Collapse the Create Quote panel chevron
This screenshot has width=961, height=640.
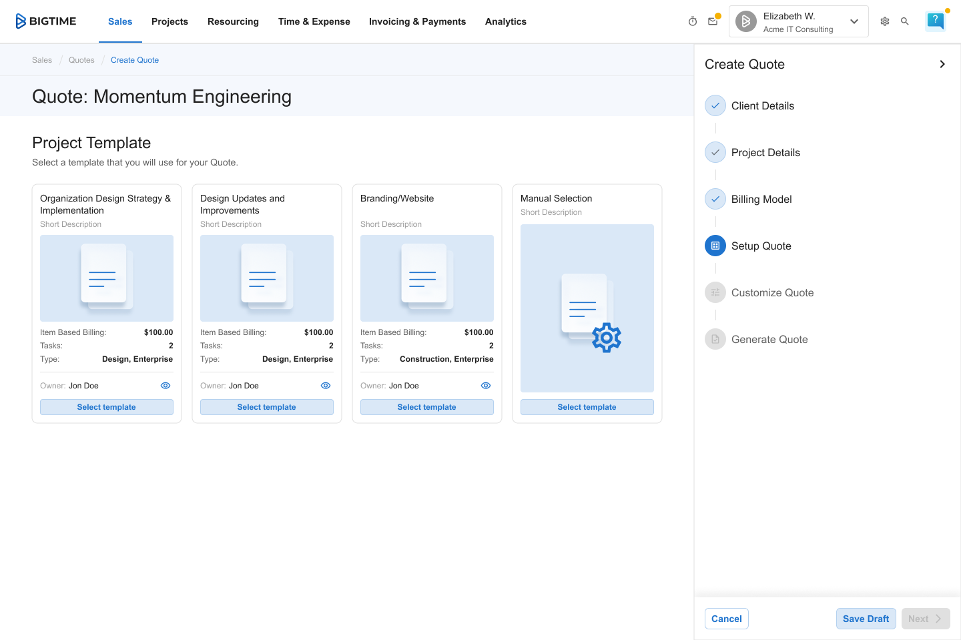[x=942, y=64]
